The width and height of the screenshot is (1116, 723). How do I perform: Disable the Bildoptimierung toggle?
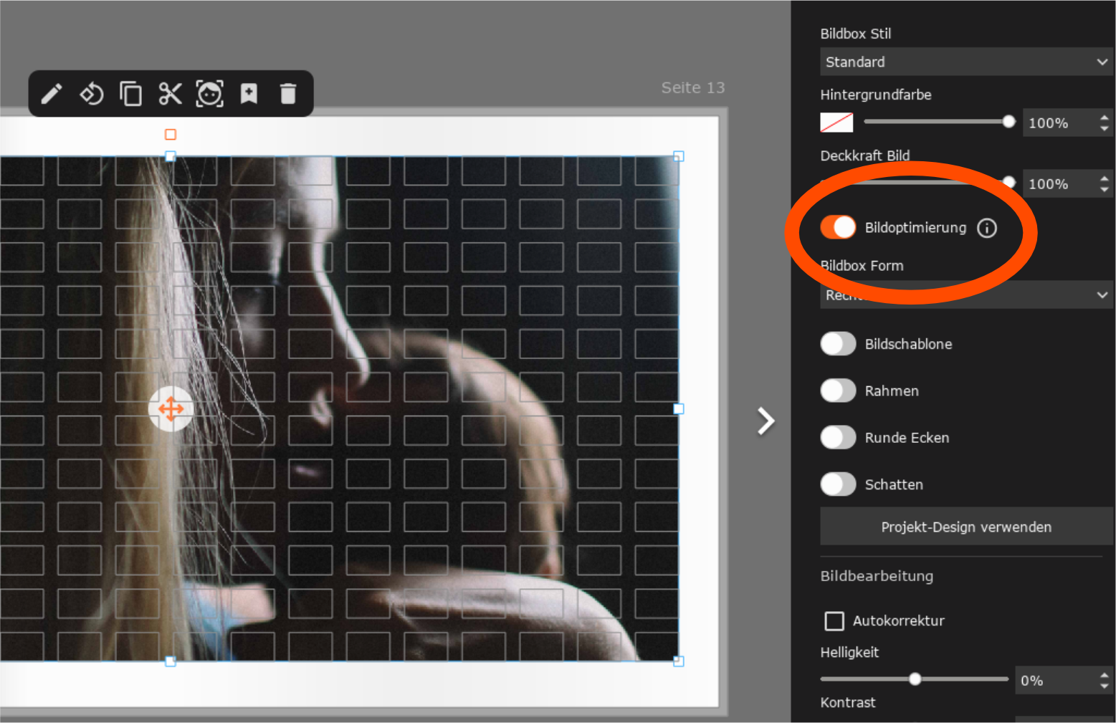[838, 227]
